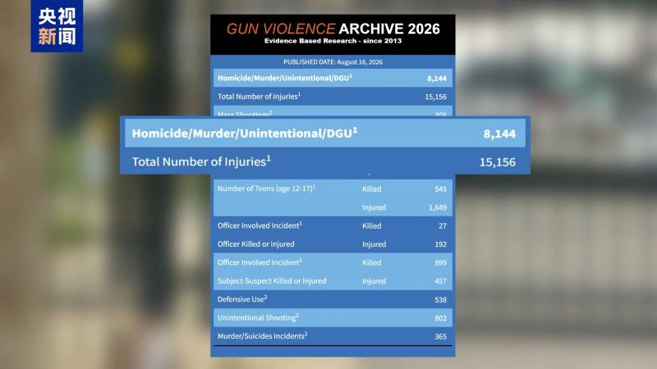The image size is (657, 369).
Task: Click the 'GUN VIOLENCE ARCHIVE 2026' title
Action: click(333, 29)
